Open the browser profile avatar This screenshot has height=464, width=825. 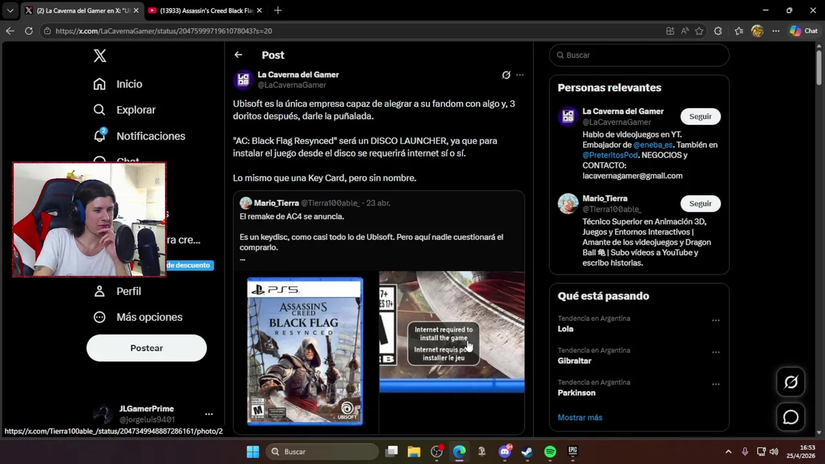[x=757, y=31]
